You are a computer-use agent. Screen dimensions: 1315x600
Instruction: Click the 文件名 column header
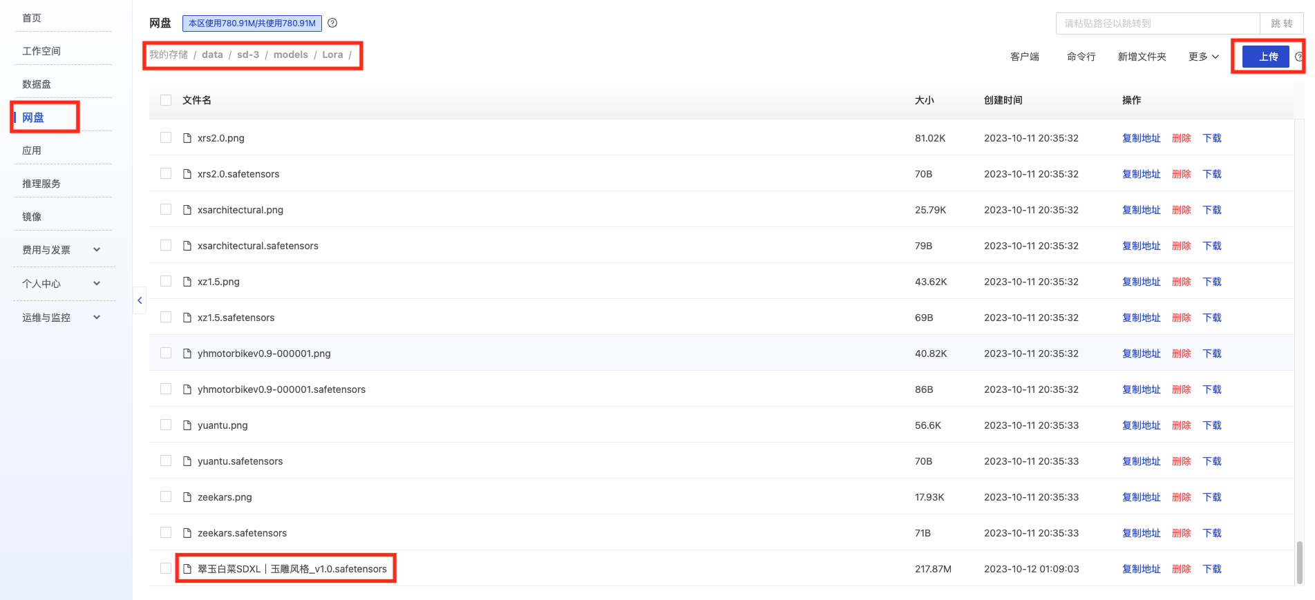pyautogui.click(x=197, y=100)
